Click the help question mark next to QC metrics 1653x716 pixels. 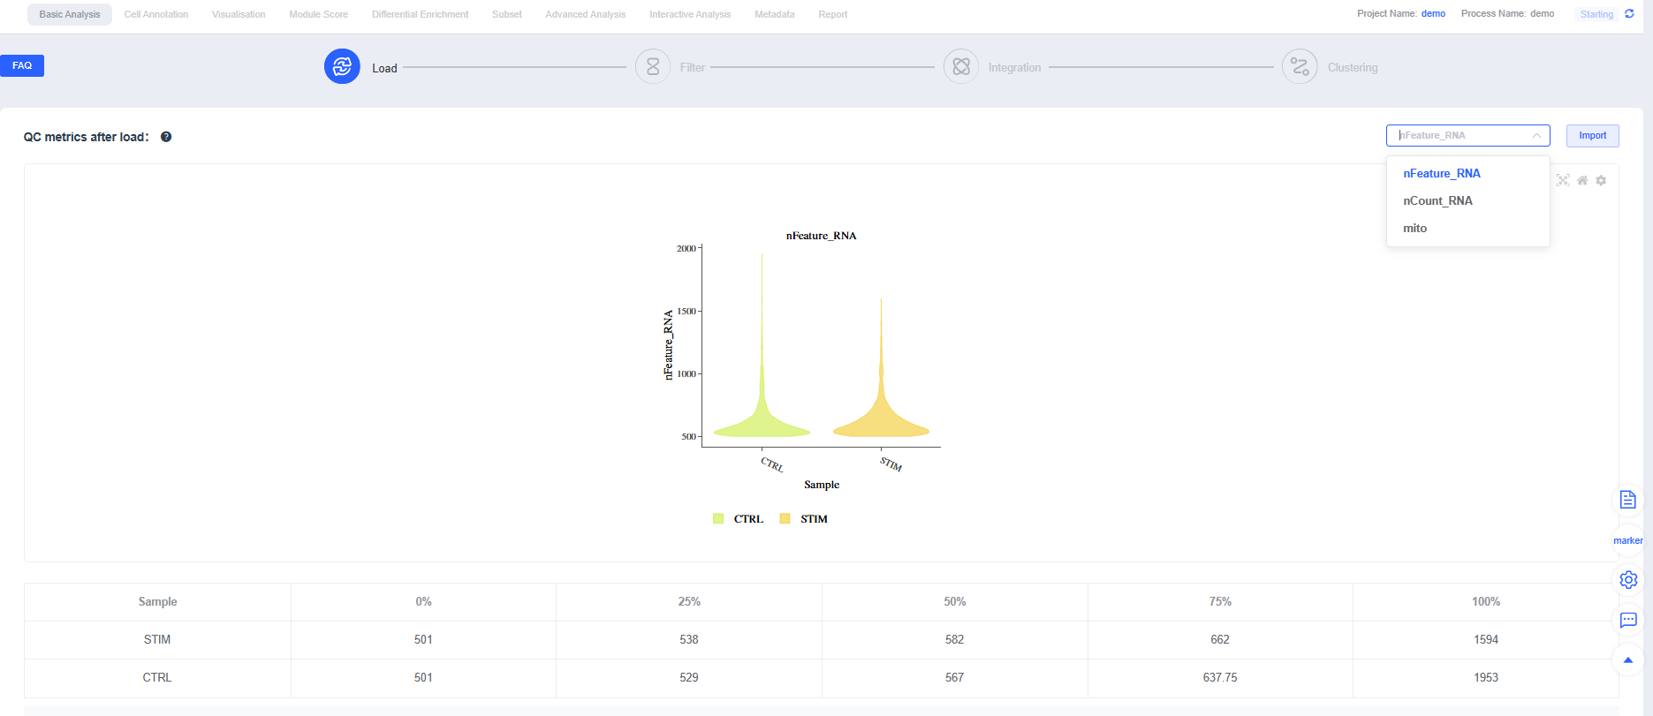click(x=166, y=137)
